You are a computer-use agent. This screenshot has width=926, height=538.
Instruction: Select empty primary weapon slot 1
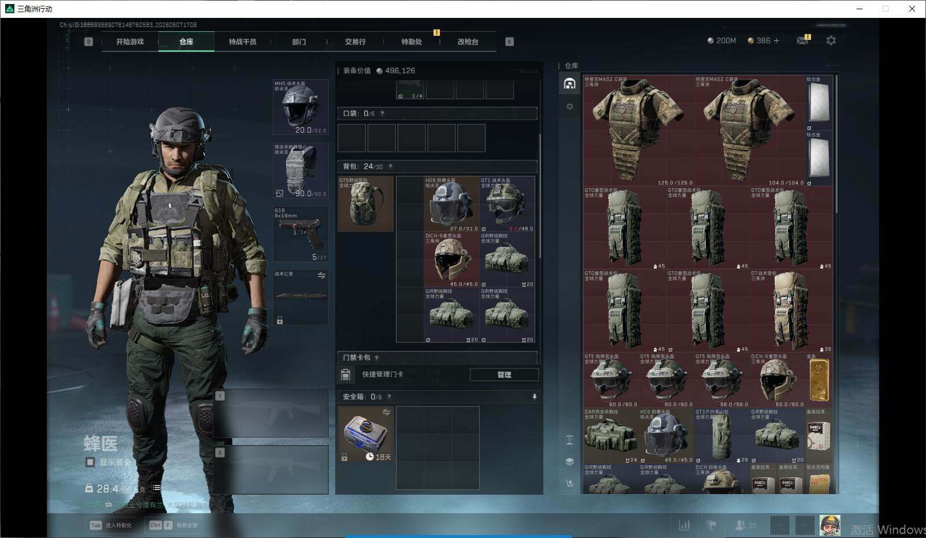[271, 413]
